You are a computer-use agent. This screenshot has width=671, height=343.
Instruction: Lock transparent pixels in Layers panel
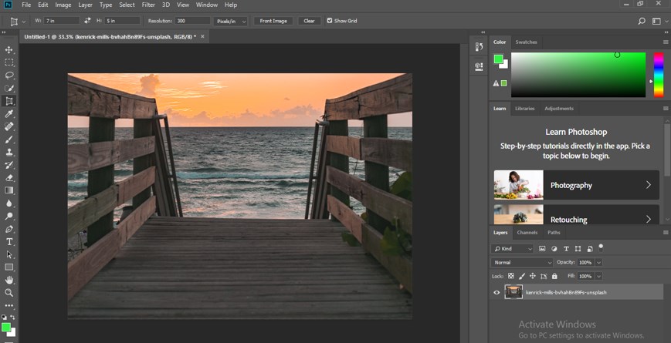click(510, 276)
